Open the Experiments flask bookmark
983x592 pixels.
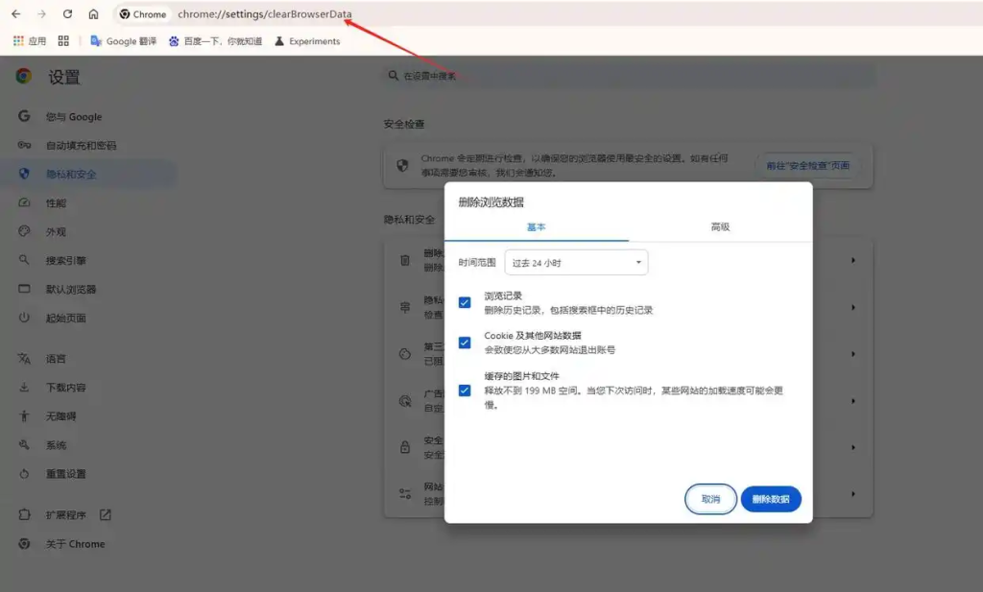pos(307,41)
